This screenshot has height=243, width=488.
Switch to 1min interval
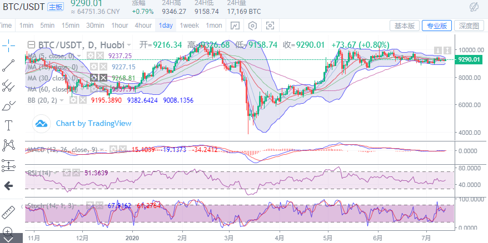pyautogui.click(x=26, y=26)
